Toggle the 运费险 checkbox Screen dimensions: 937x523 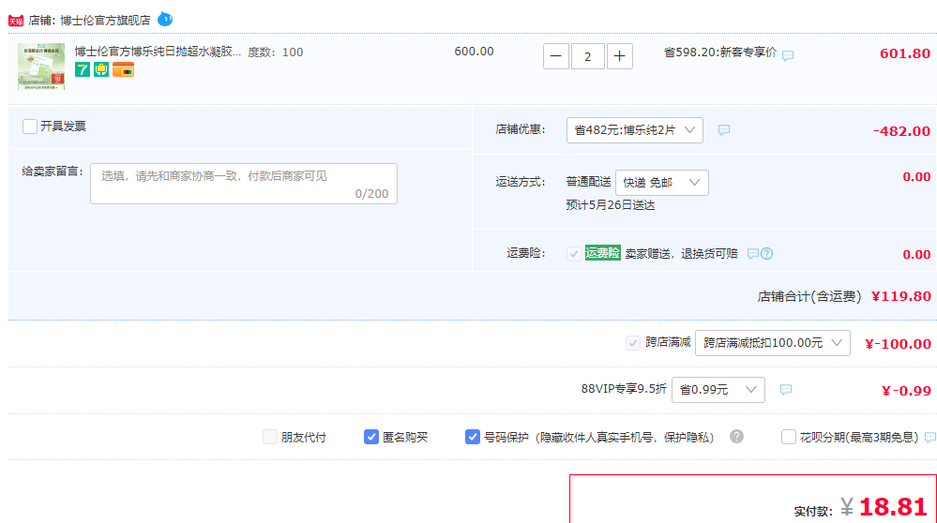(x=574, y=254)
